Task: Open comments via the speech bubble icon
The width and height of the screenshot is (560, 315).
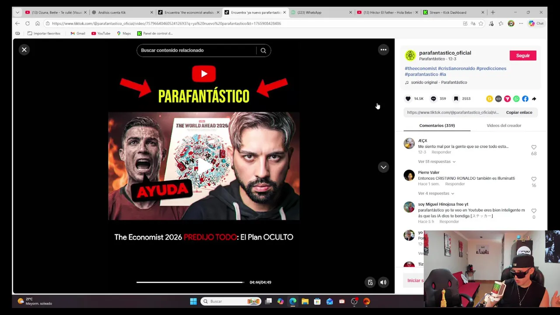Action: [433, 99]
